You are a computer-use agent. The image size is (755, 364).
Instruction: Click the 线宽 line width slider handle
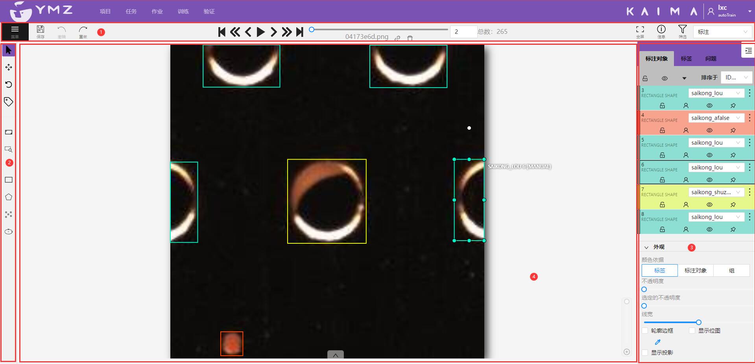coord(699,322)
